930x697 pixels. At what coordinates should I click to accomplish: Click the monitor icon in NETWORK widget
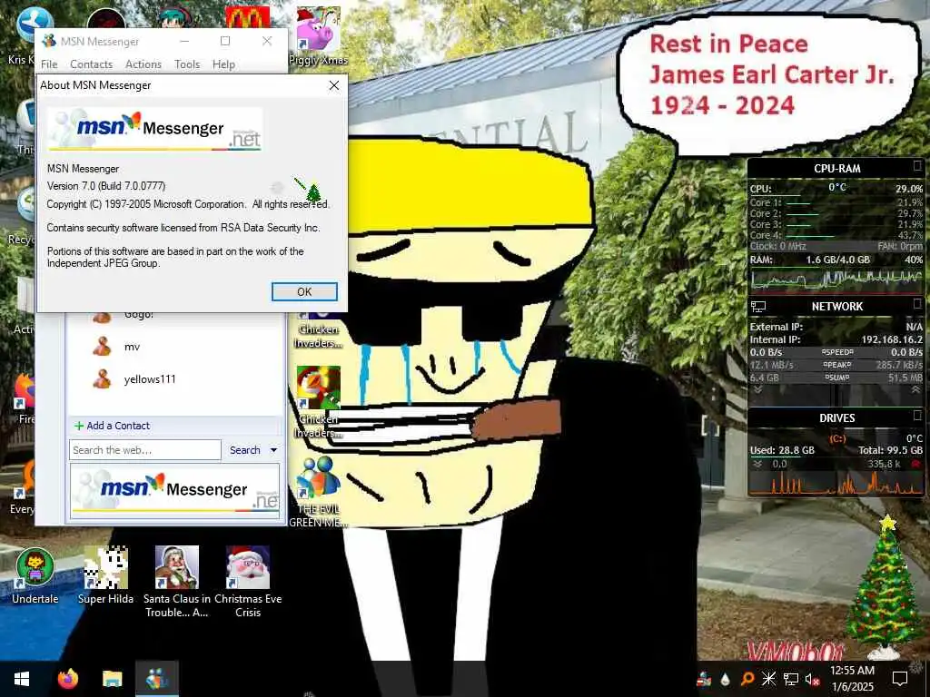758,307
